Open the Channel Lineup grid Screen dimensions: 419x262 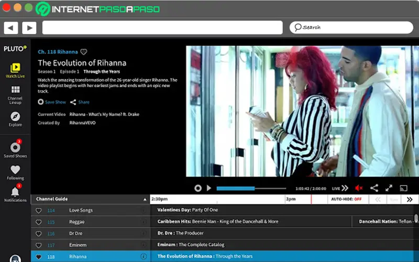[15, 95]
